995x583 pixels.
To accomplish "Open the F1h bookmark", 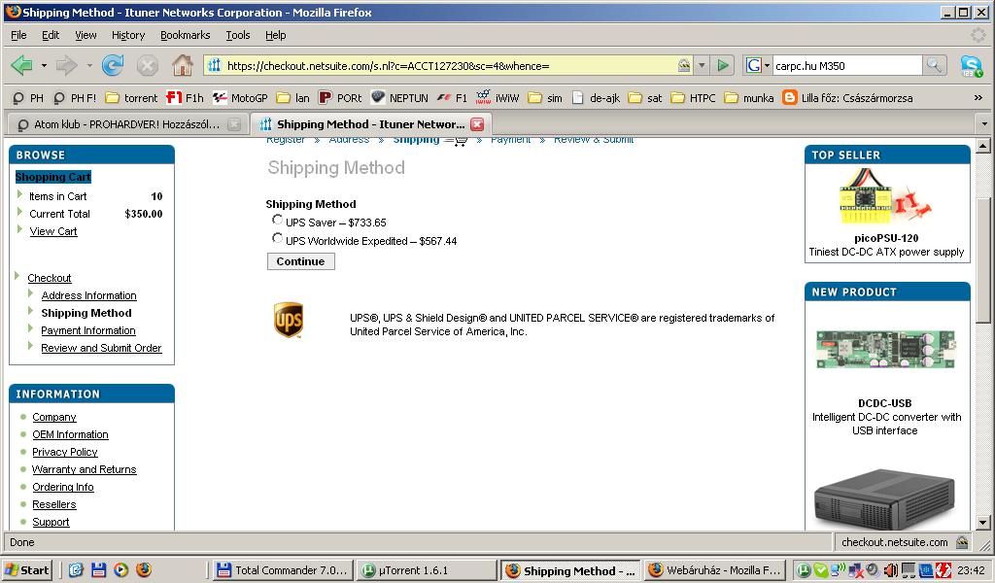I will click(186, 98).
